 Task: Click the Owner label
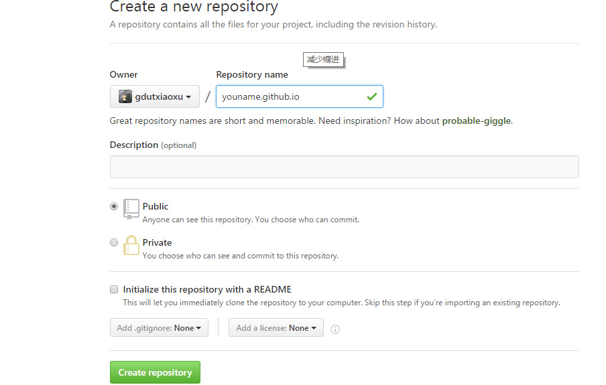coord(123,74)
